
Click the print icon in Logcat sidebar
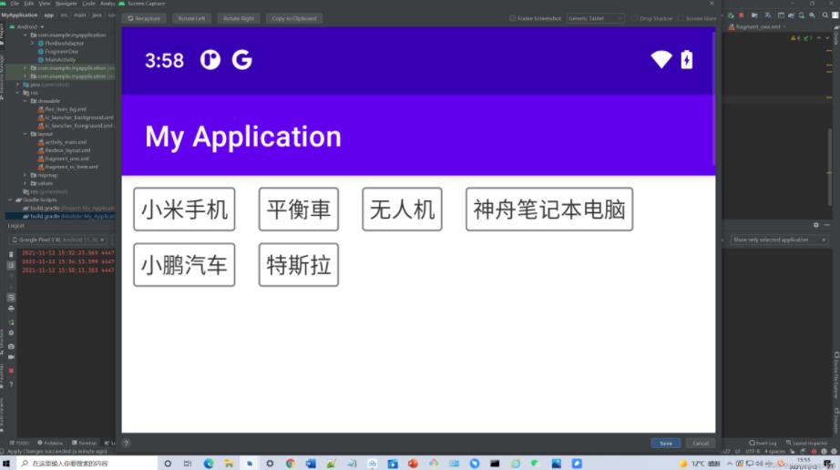11,309
